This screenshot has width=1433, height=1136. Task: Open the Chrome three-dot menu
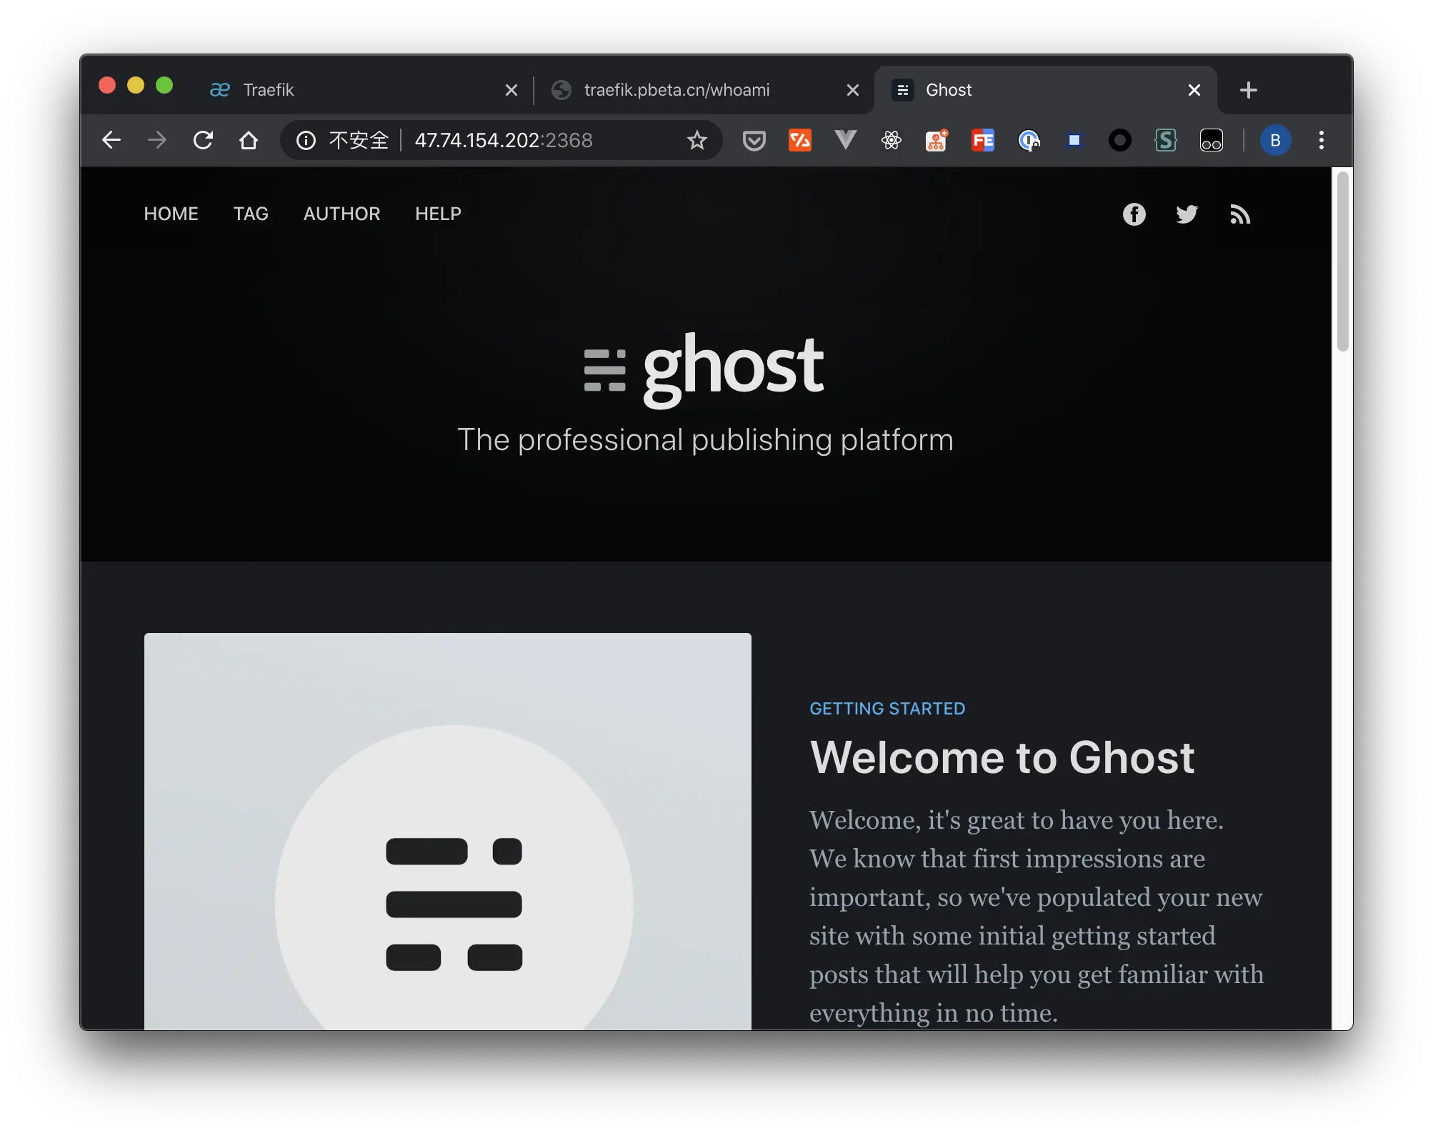click(1321, 140)
